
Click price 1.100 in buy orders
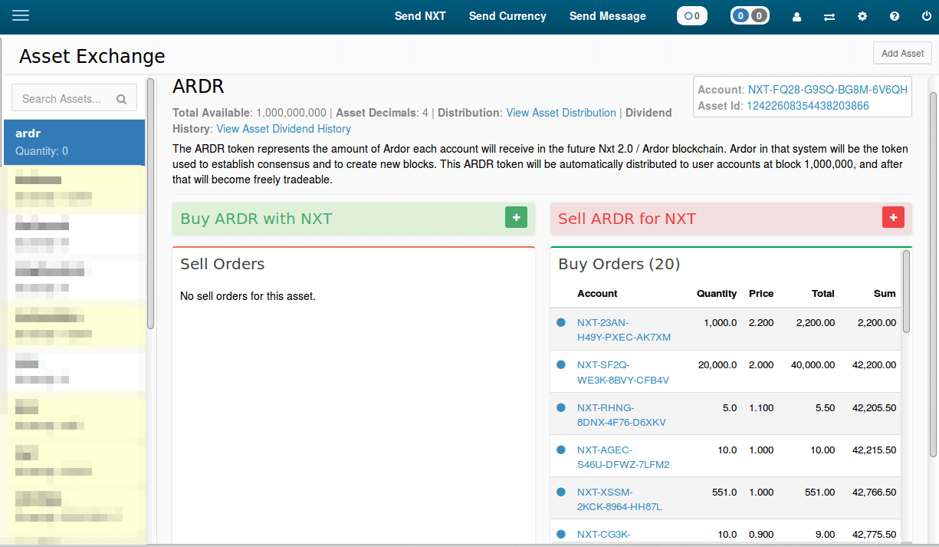tap(761, 408)
